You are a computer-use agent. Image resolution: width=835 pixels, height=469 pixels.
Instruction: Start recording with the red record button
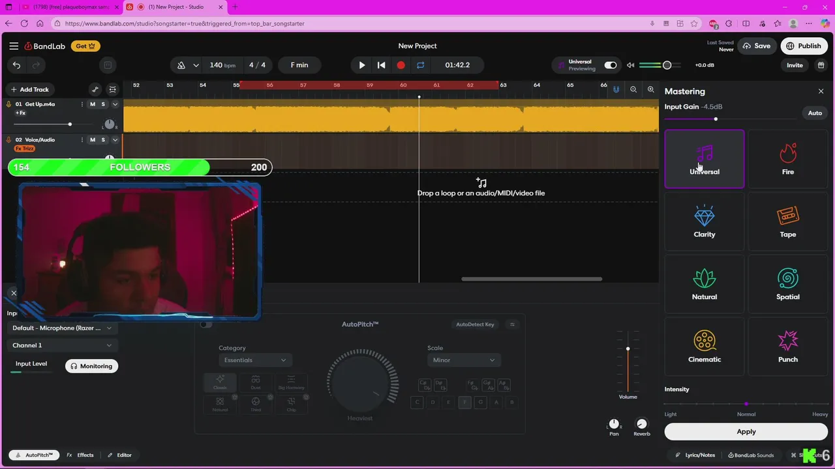click(x=401, y=65)
